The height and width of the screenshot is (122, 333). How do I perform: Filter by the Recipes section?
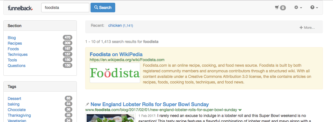pyautogui.click(x=15, y=43)
